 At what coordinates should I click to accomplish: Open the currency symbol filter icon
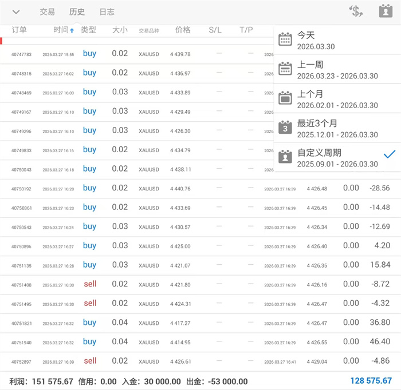coord(356,11)
